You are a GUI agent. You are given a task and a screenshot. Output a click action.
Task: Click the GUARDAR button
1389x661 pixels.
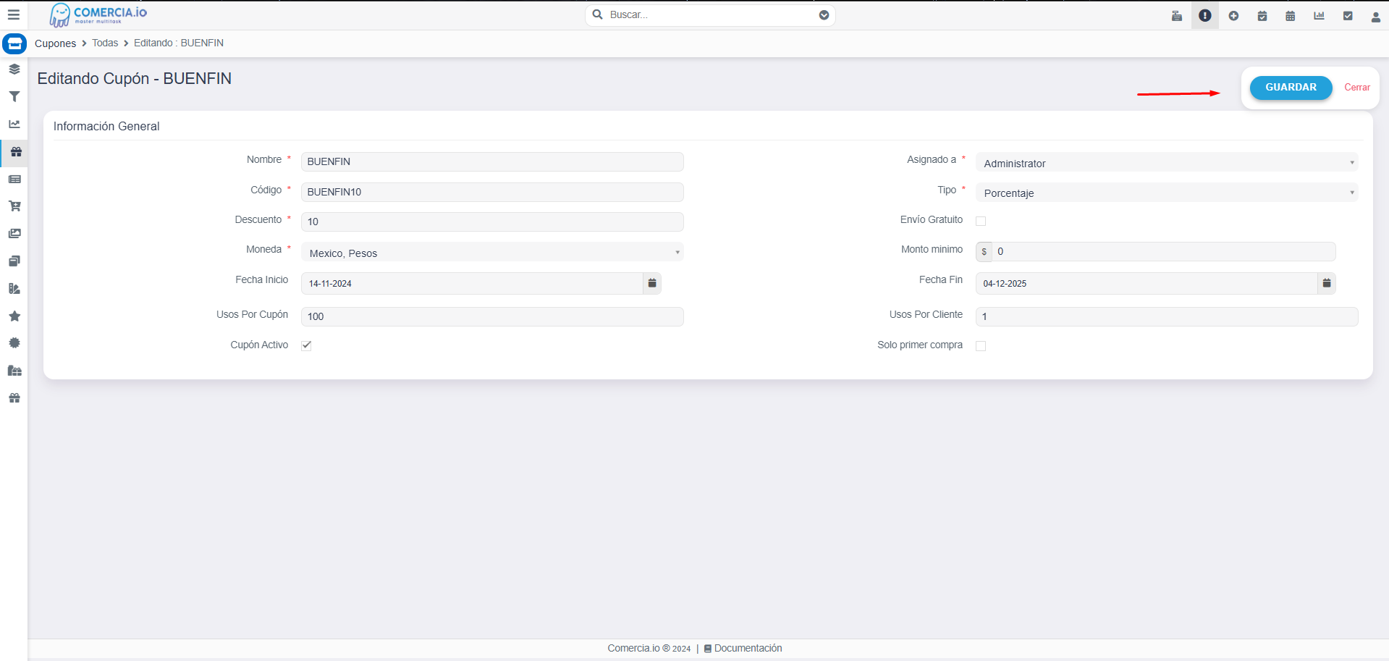coord(1291,88)
